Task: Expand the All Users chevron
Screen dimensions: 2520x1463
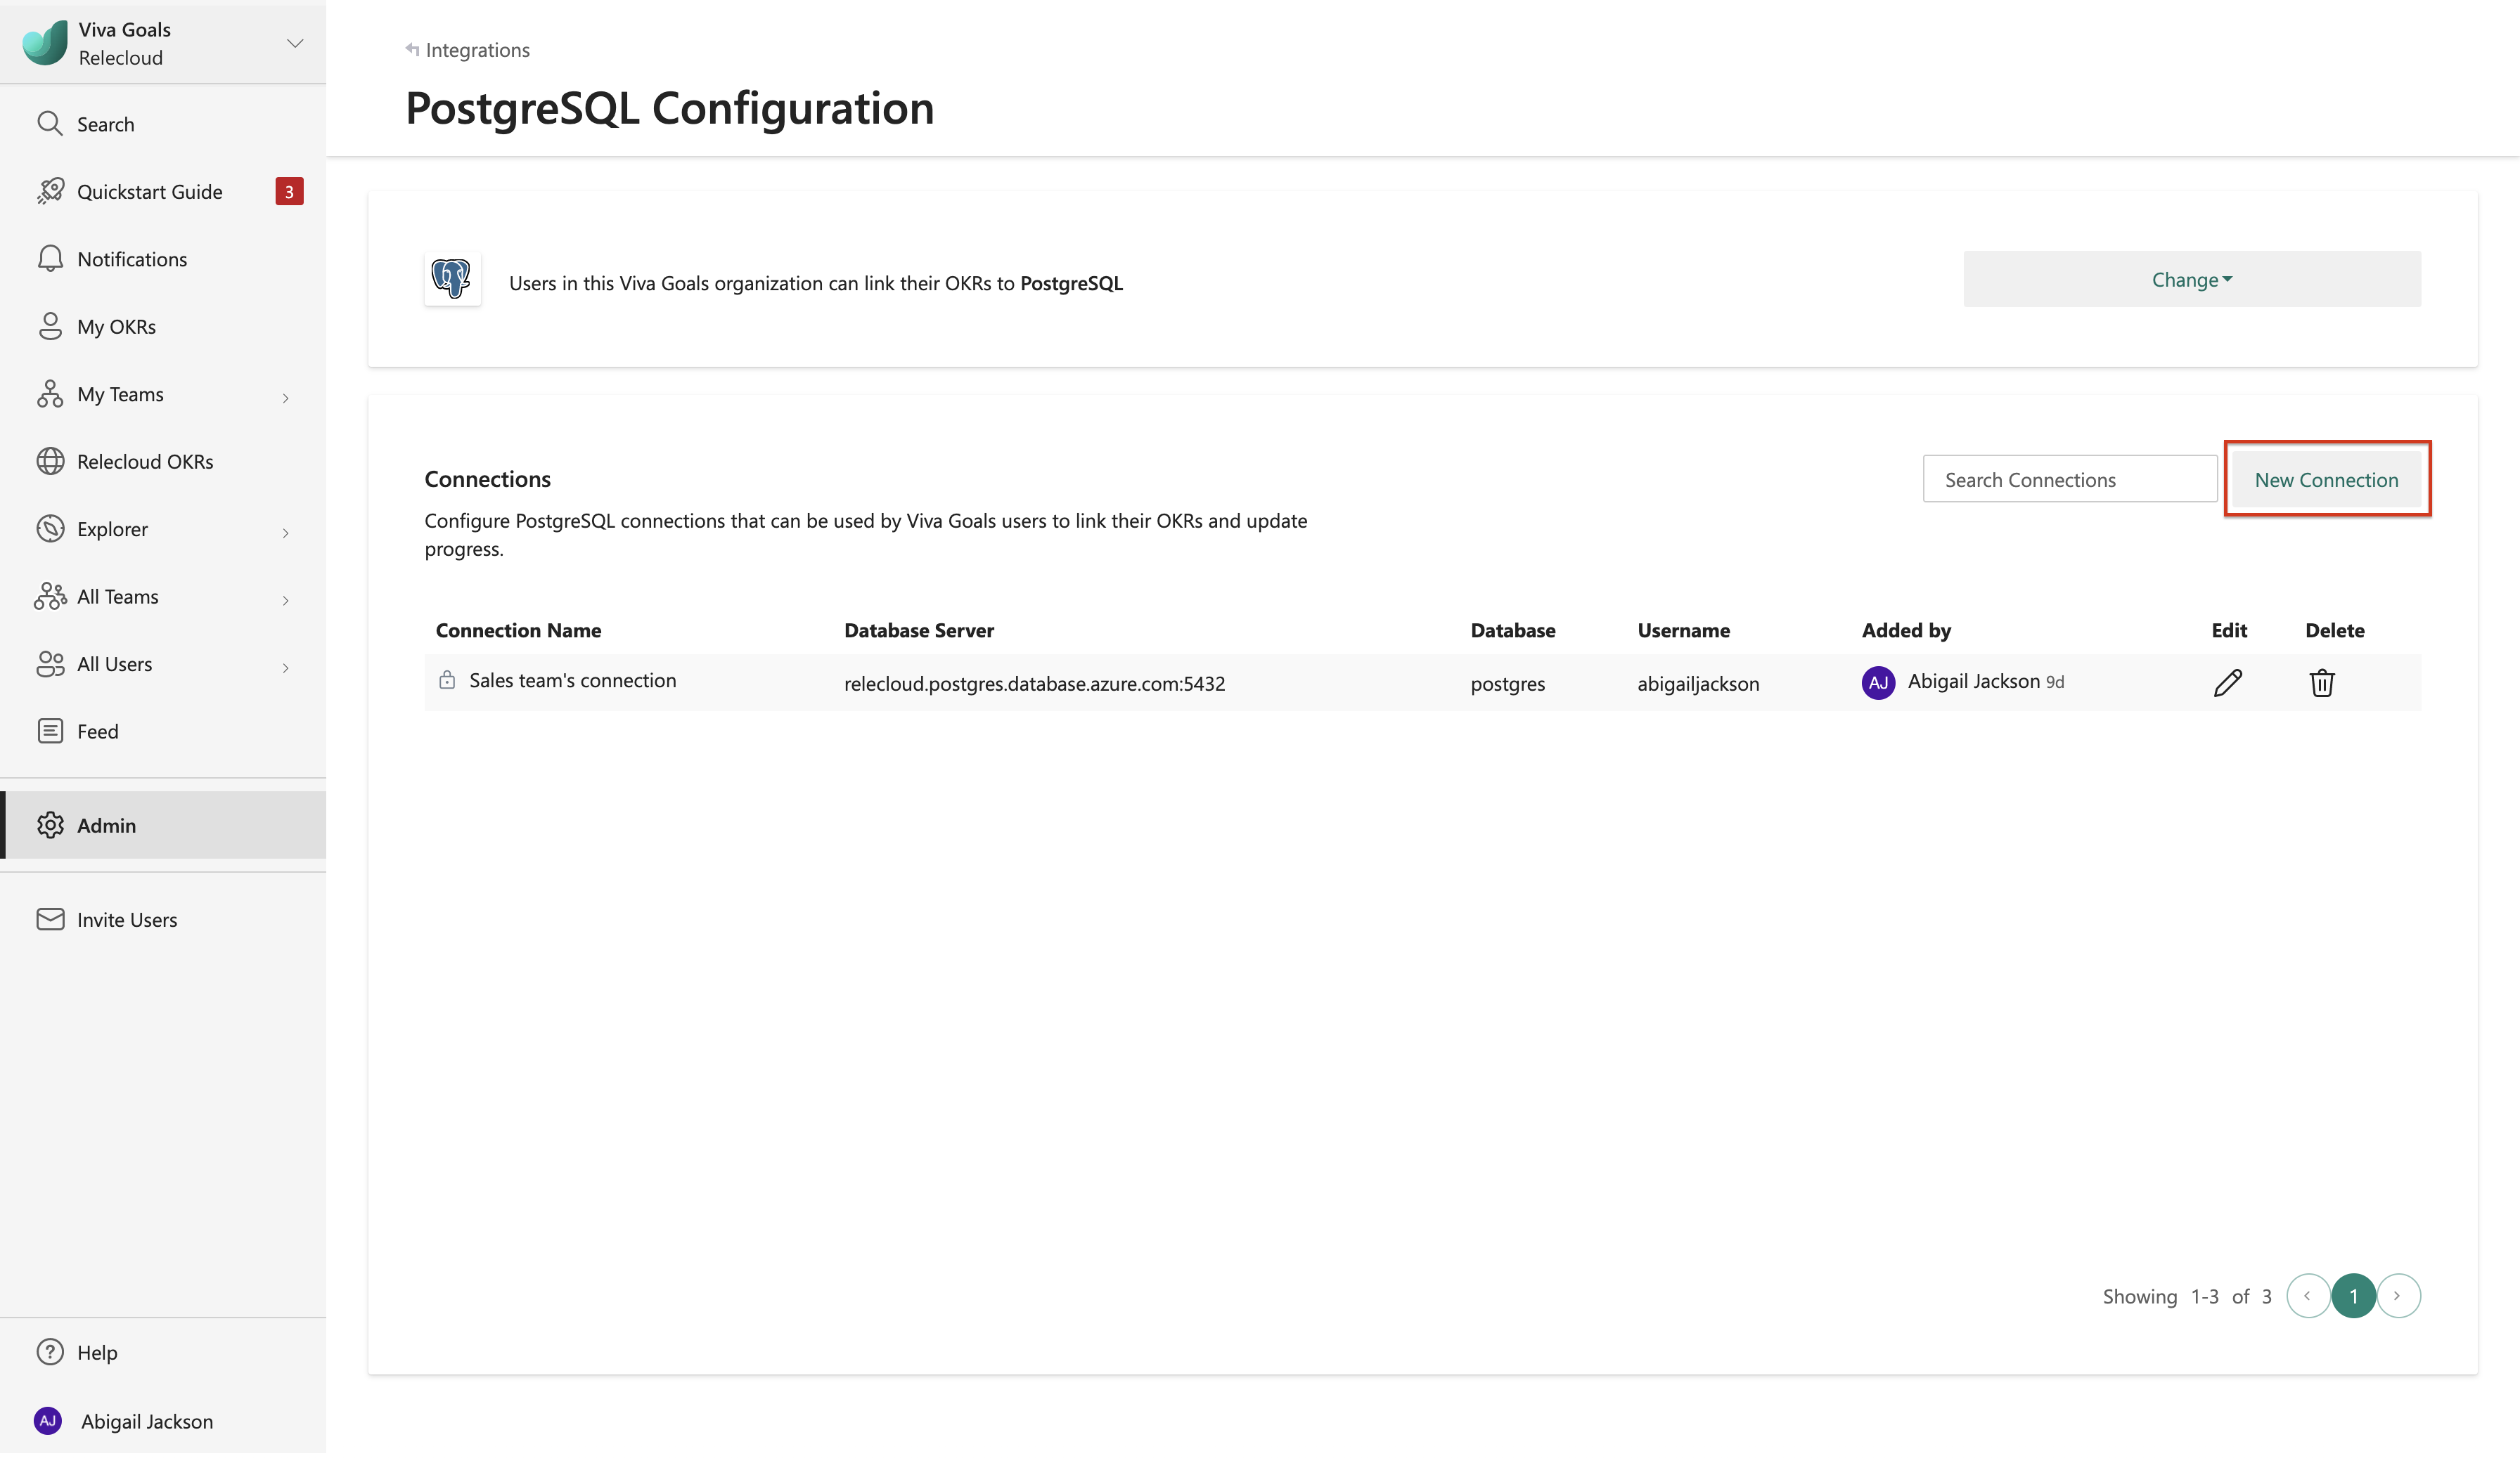Action: tap(286, 668)
